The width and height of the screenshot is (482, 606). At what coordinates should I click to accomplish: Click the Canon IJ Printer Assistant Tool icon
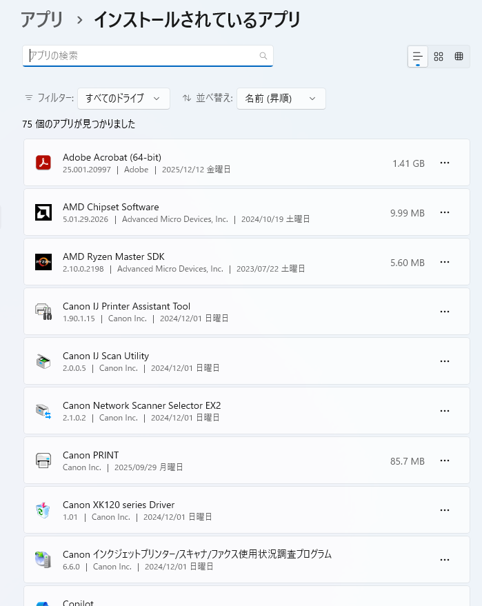(43, 312)
